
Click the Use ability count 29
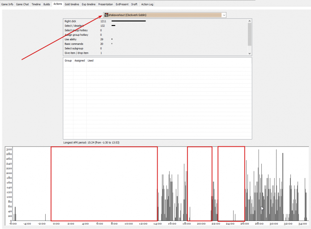[102, 39]
